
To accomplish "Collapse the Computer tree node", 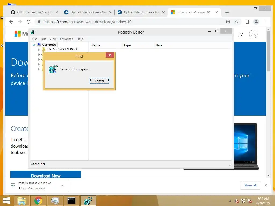I will pos(34,45).
